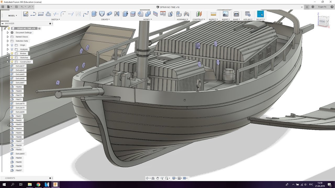Select the Revolve tool icon
The width and height of the screenshot is (335, 188).
click(102, 14)
